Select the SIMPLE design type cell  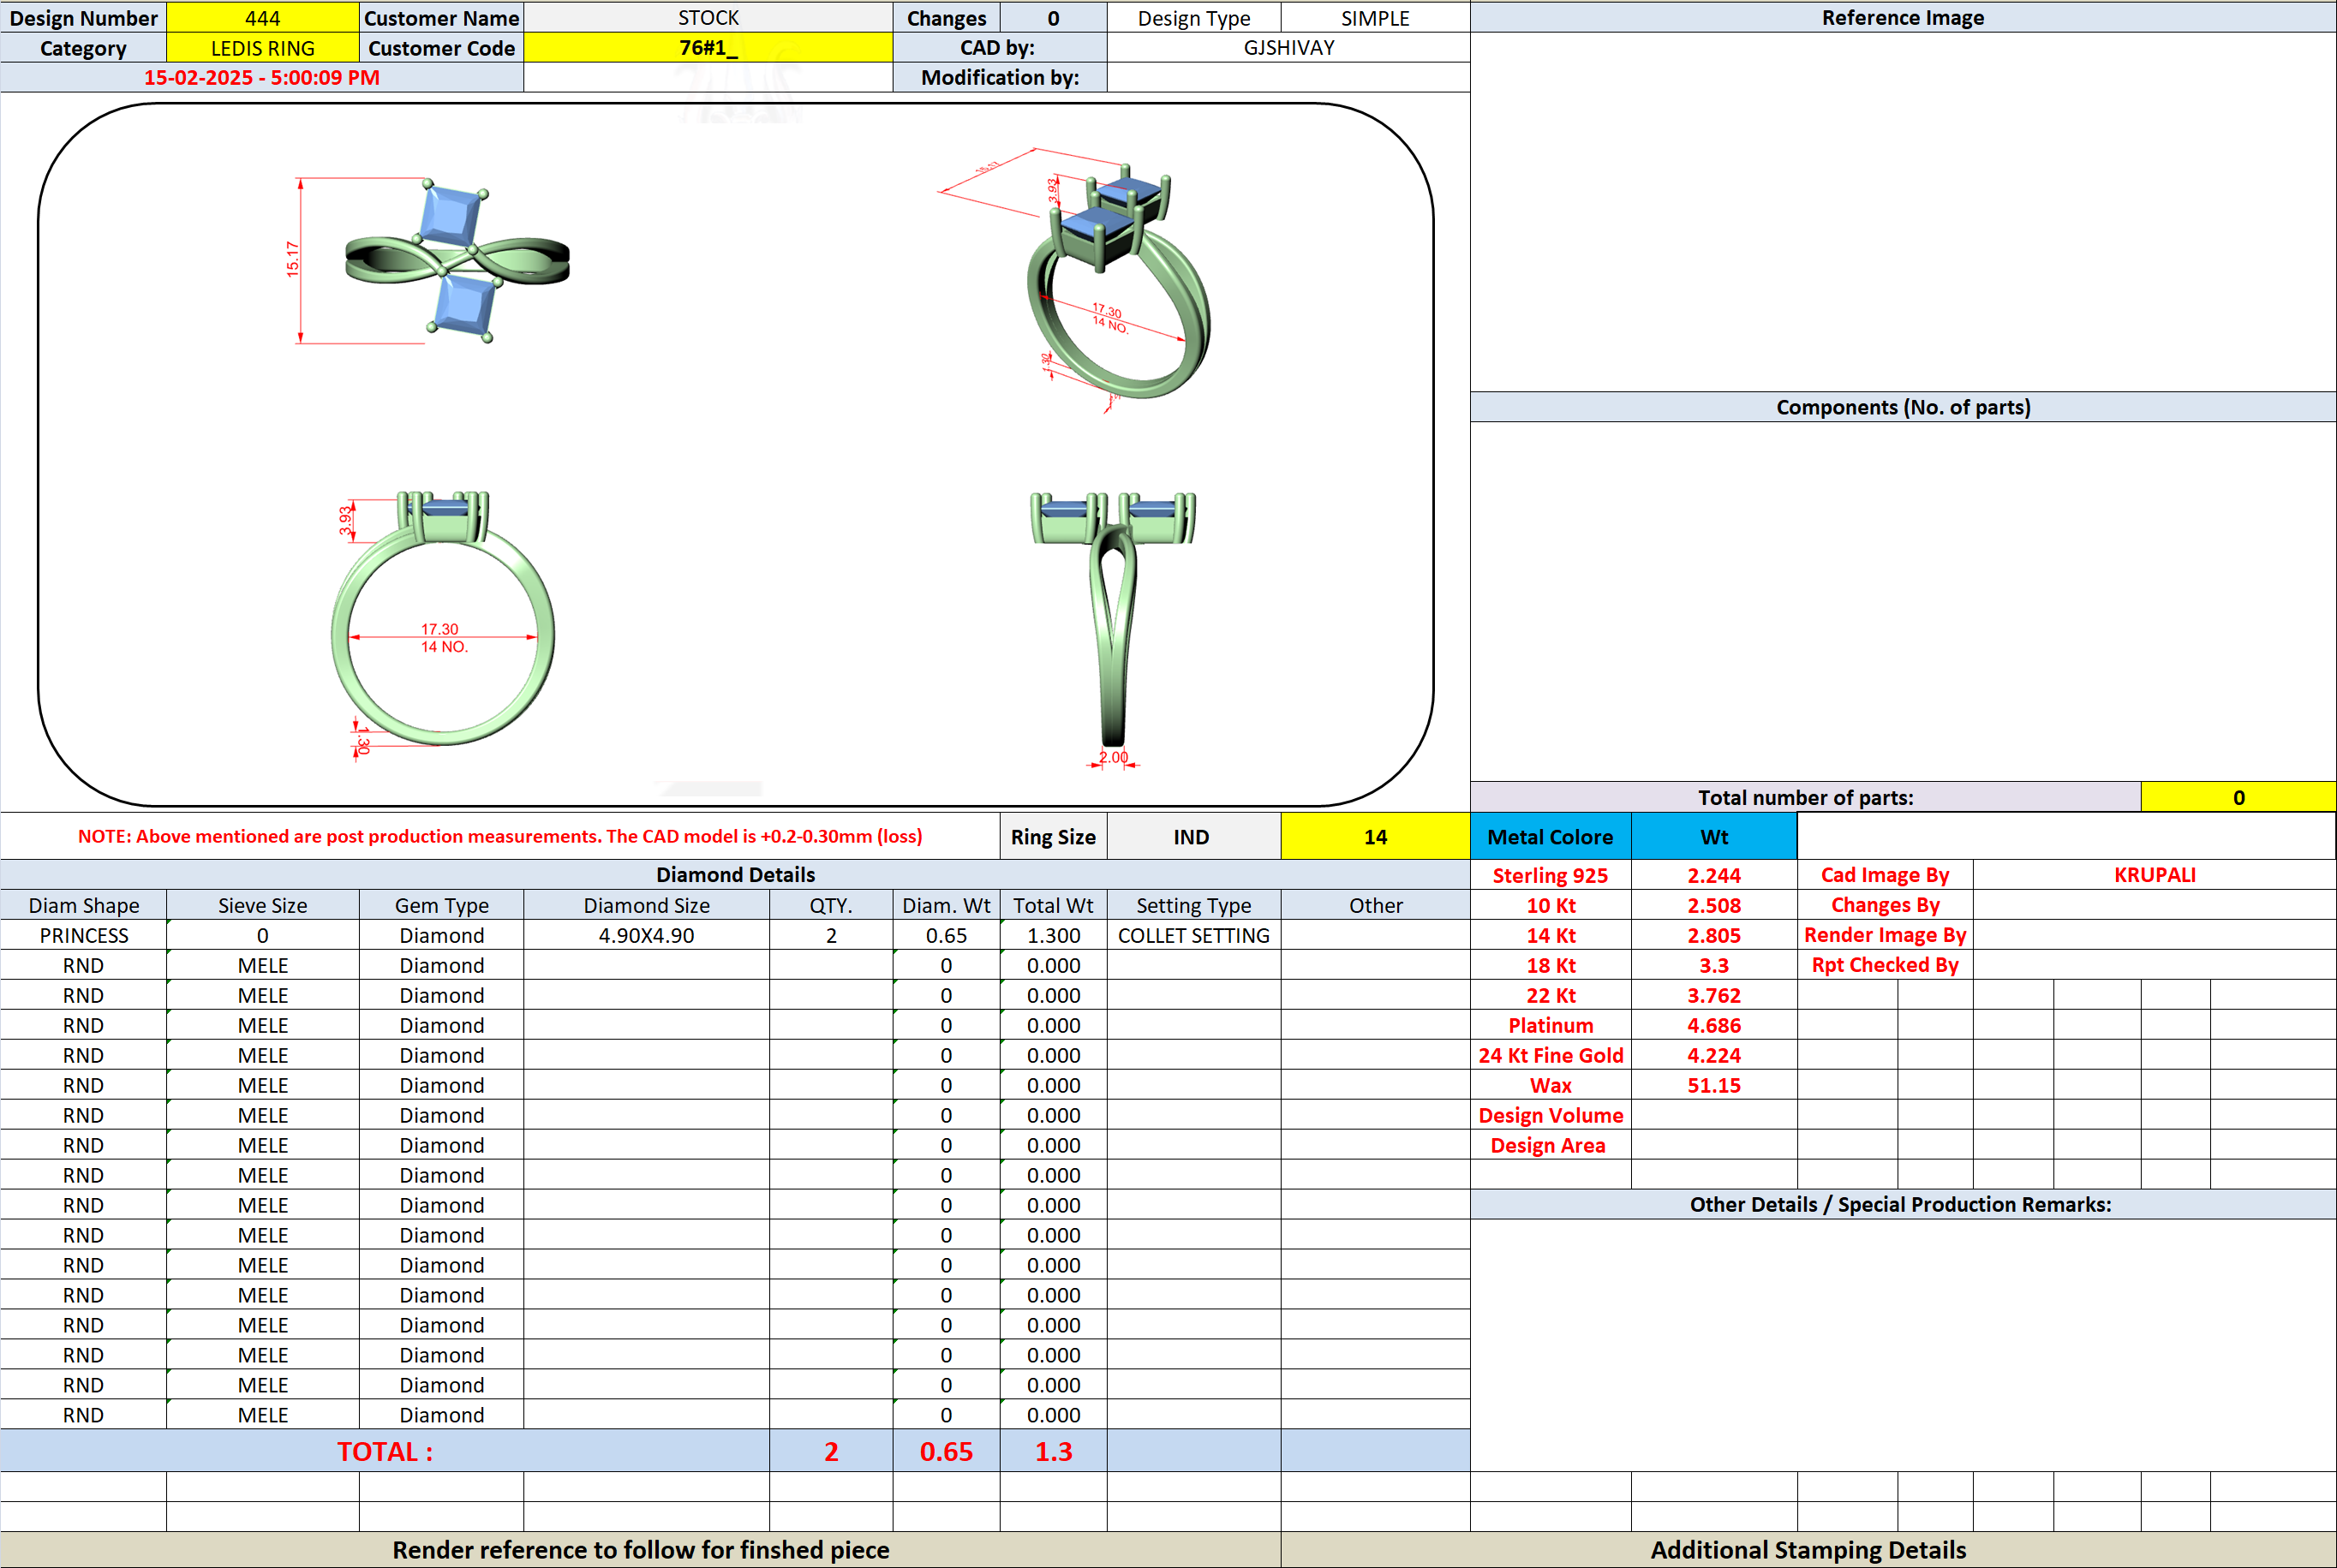[x=1375, y=18]
